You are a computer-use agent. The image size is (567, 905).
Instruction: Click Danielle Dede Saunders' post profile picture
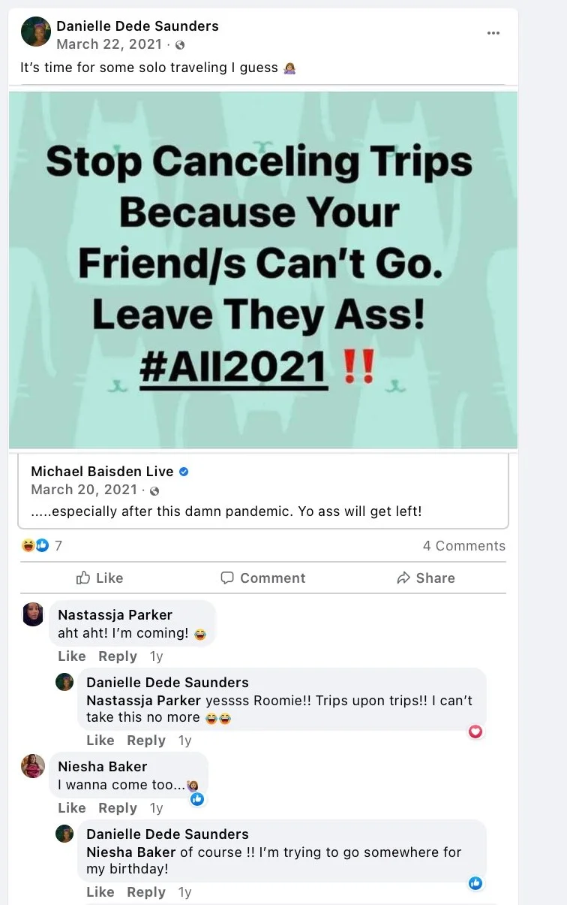pyautogui.click(x=36, y=32)
